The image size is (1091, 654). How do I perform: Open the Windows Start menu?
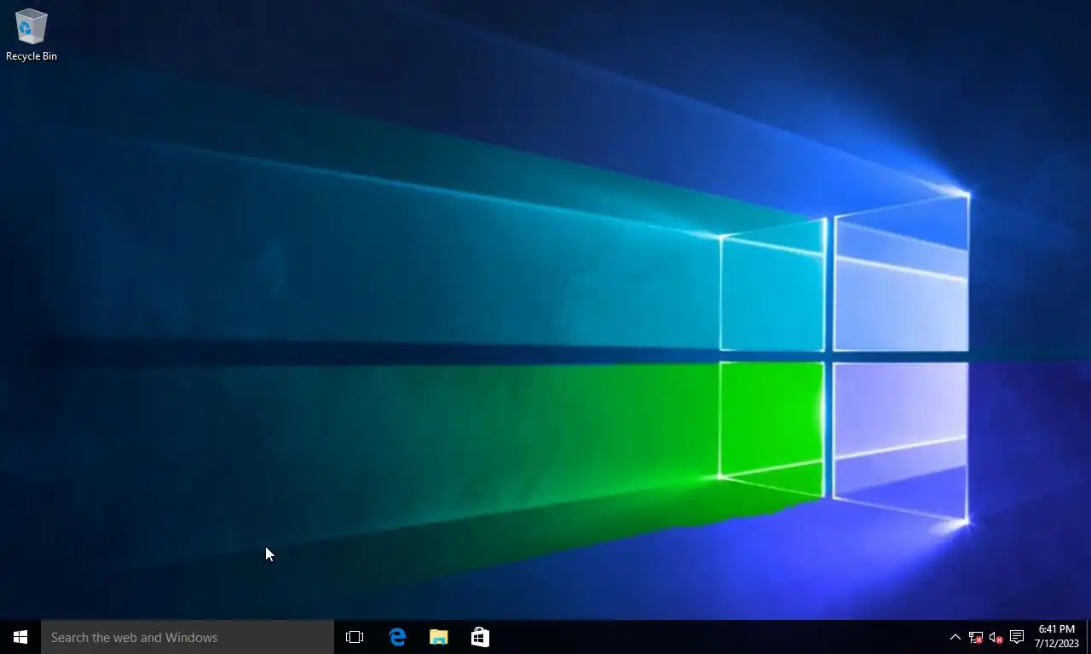point(20,637)
